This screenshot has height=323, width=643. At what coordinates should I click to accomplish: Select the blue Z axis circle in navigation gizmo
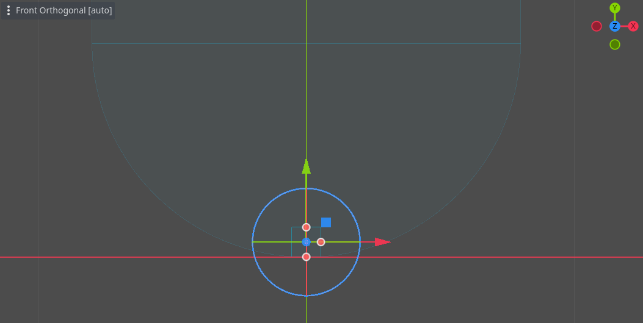coord(615,26)
